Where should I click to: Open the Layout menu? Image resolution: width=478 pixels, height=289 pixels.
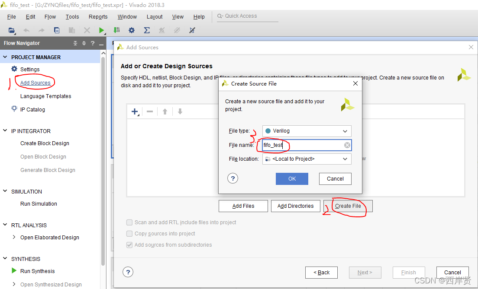[155, 17]
